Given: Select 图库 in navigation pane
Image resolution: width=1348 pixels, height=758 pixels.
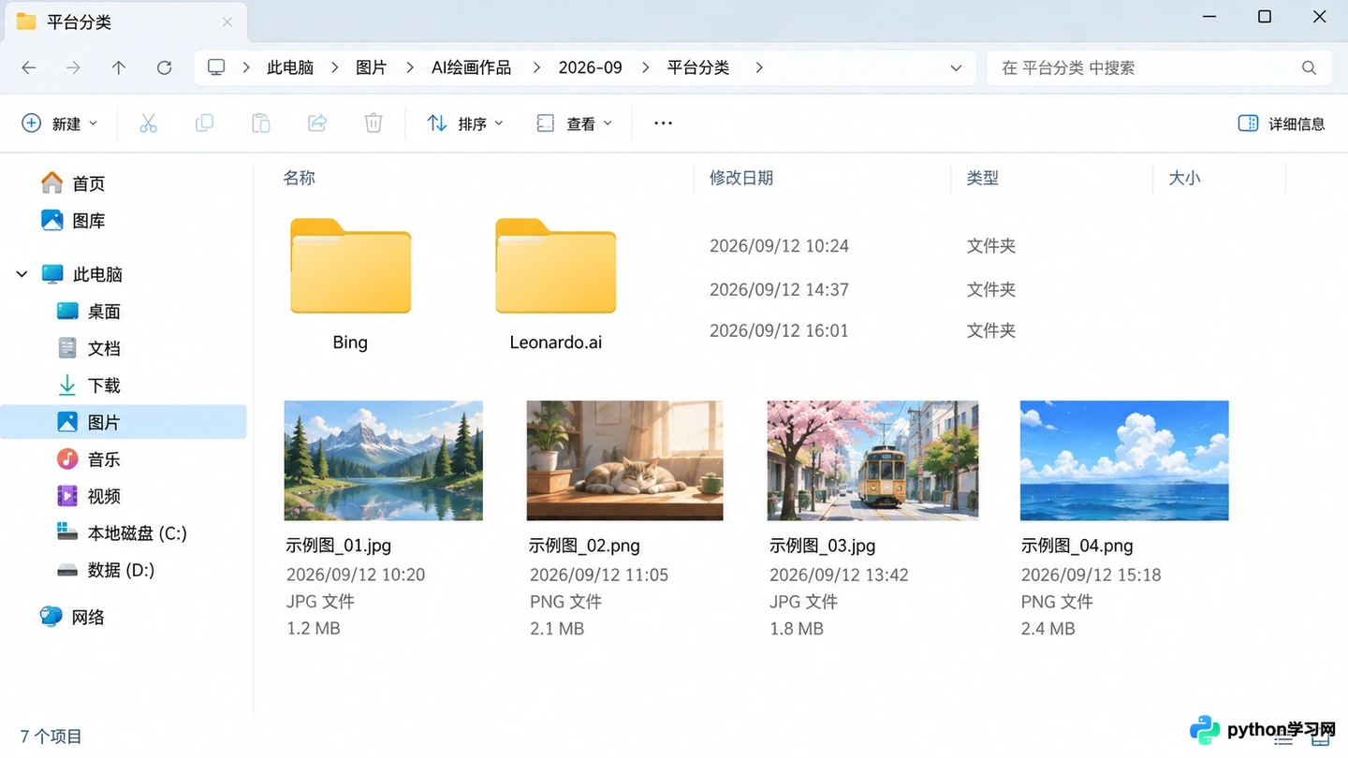Looking at the screenshot, I should (74, 221).
